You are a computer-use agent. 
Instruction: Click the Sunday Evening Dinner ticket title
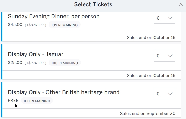(54, 16)
